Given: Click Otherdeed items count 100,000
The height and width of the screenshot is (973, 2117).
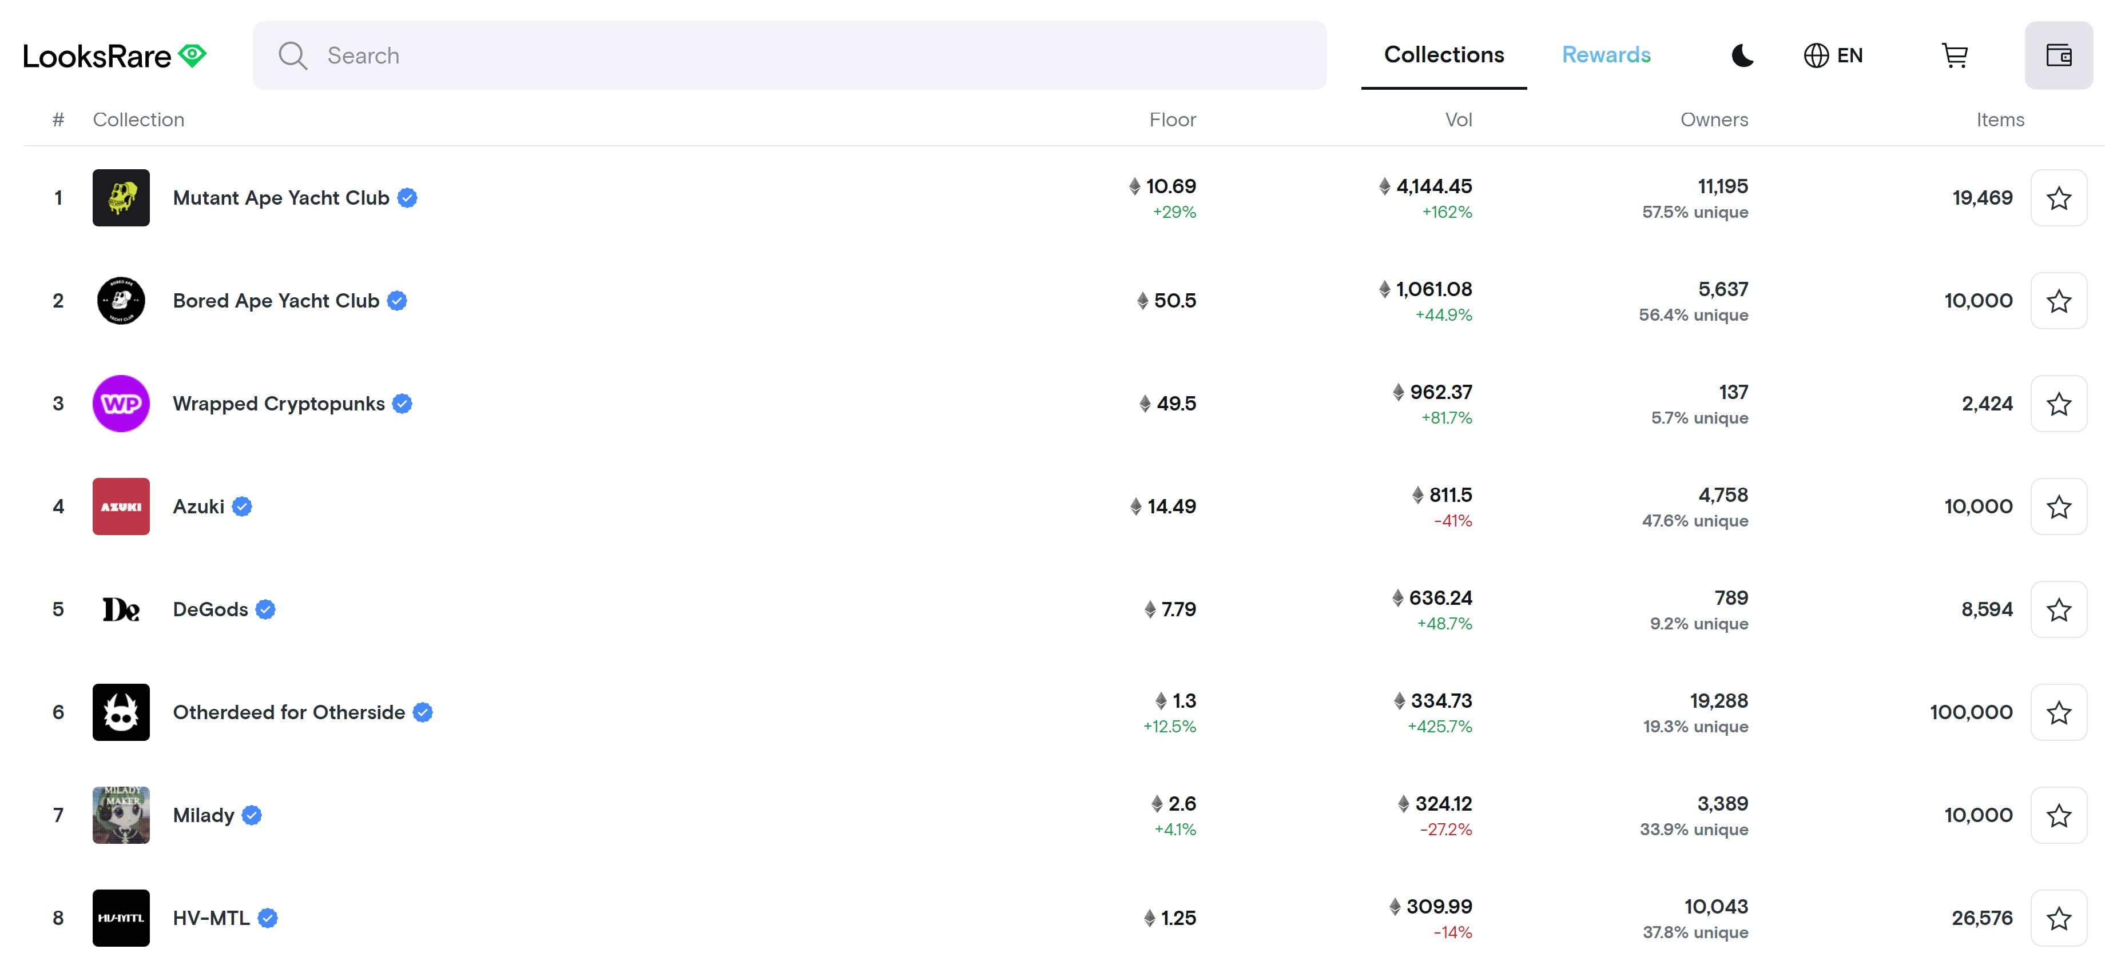Looking at the screenshot, I should pos(1971,713).
